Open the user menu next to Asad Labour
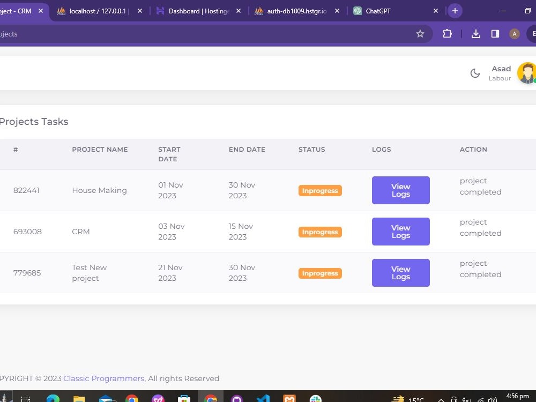The image size is (536, 402). tap(500, 72)
